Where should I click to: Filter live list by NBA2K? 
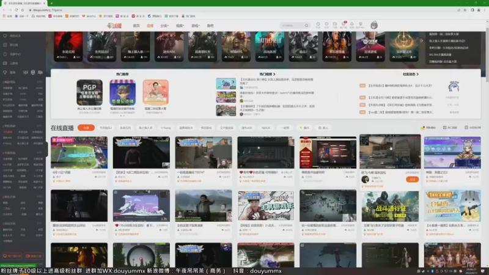(x=266, y=128)
